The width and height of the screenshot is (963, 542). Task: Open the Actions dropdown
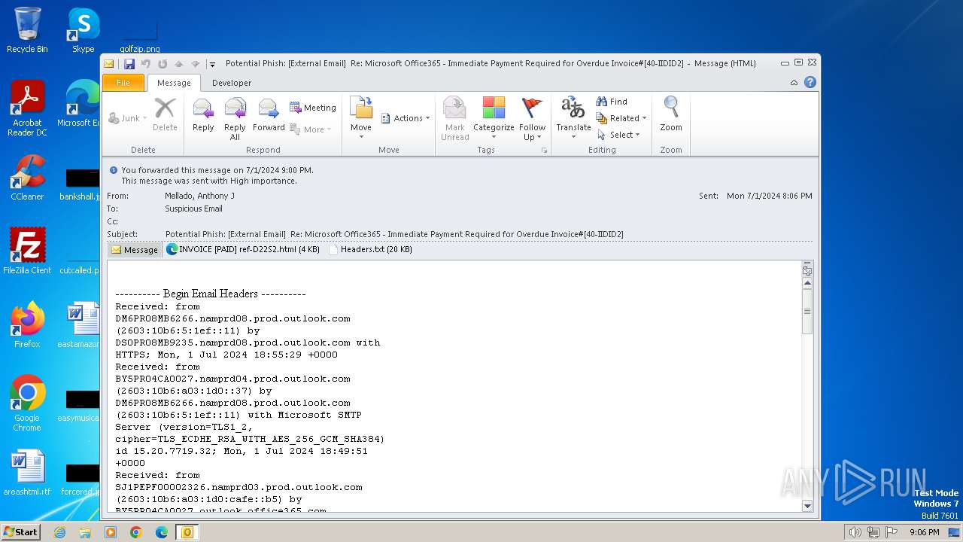coord(405,118)
